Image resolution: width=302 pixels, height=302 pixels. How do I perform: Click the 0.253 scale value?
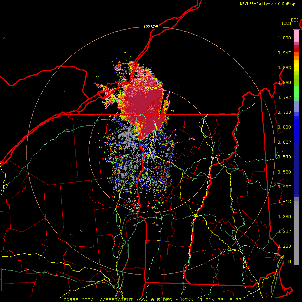284,246
